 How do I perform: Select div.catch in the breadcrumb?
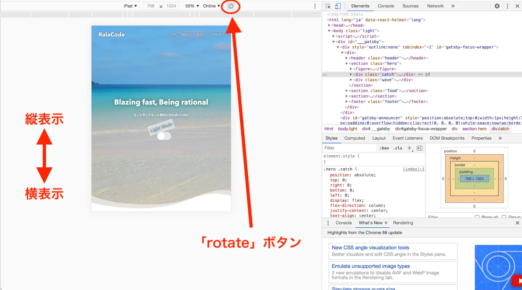(500, 129)
